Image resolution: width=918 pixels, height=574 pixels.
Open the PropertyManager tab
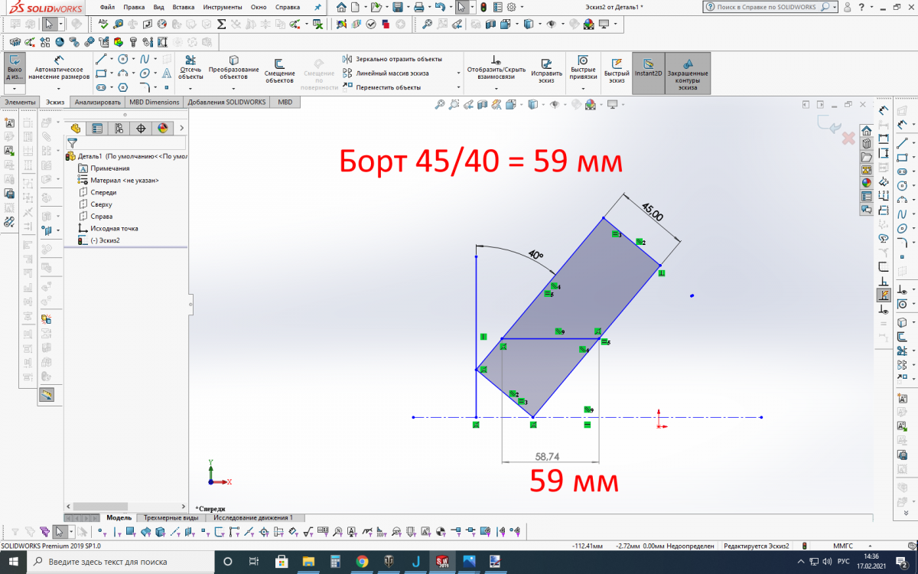pyautogui.click(x=96, y=128)
